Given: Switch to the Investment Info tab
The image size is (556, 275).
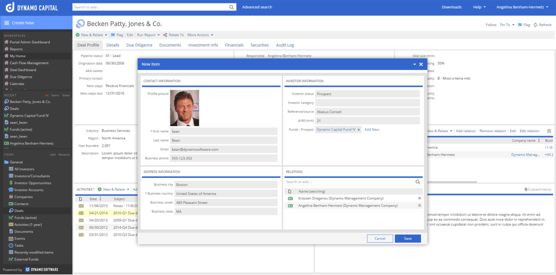Looking at the screenshot, I should pyautogui.click(x=203, y=45).
